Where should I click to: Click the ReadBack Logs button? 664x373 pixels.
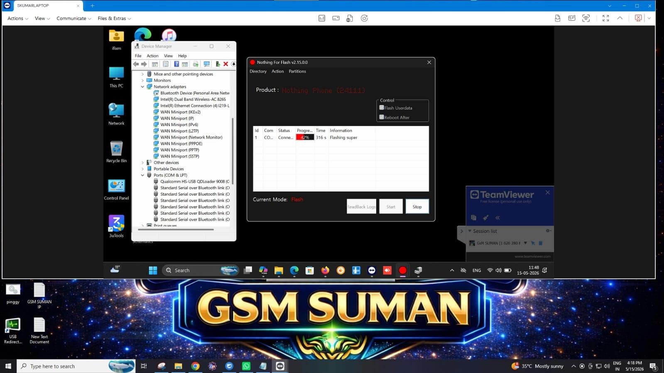pos(361,207)
